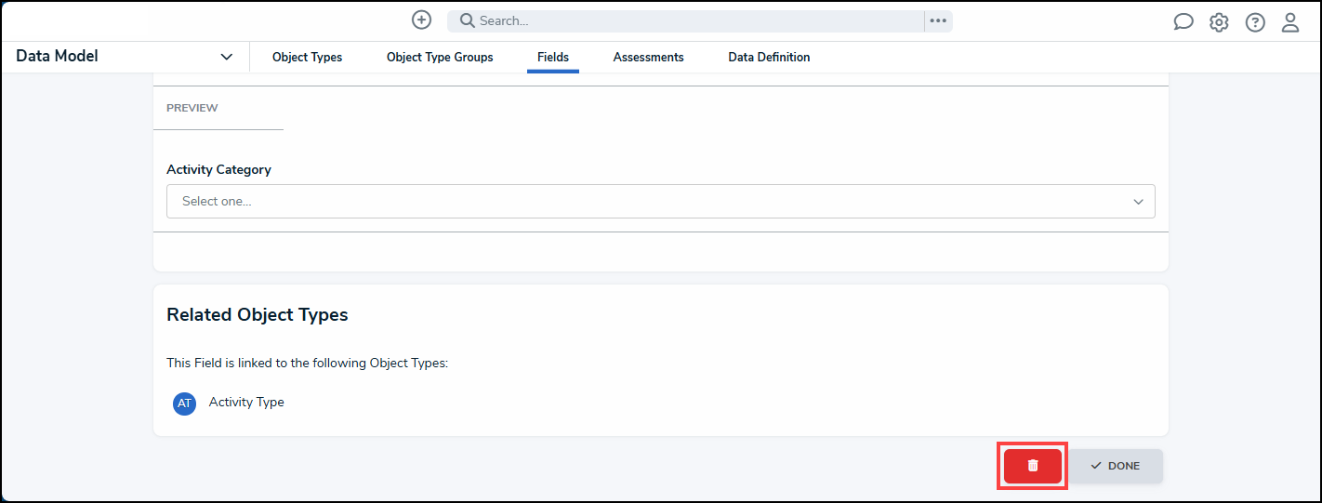Open the chat bubble icon

pyautogui.click(x=1183, y=22)
